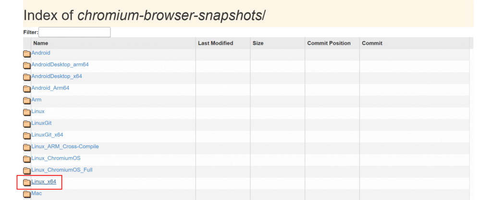Open the Linux_ARM_Cross-Compile directory link
492x200 pixels.
65,146
